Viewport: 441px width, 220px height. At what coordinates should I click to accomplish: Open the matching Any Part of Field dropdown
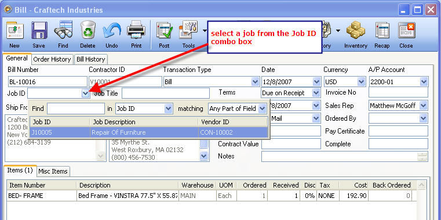(x=262, y=109)
